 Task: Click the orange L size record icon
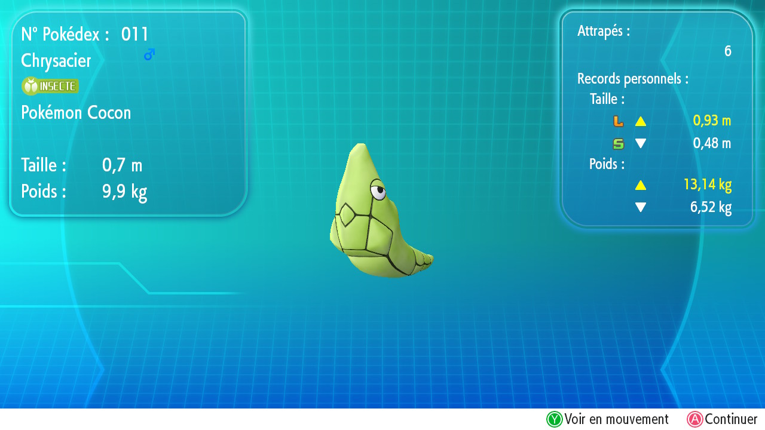click(618, 121)
